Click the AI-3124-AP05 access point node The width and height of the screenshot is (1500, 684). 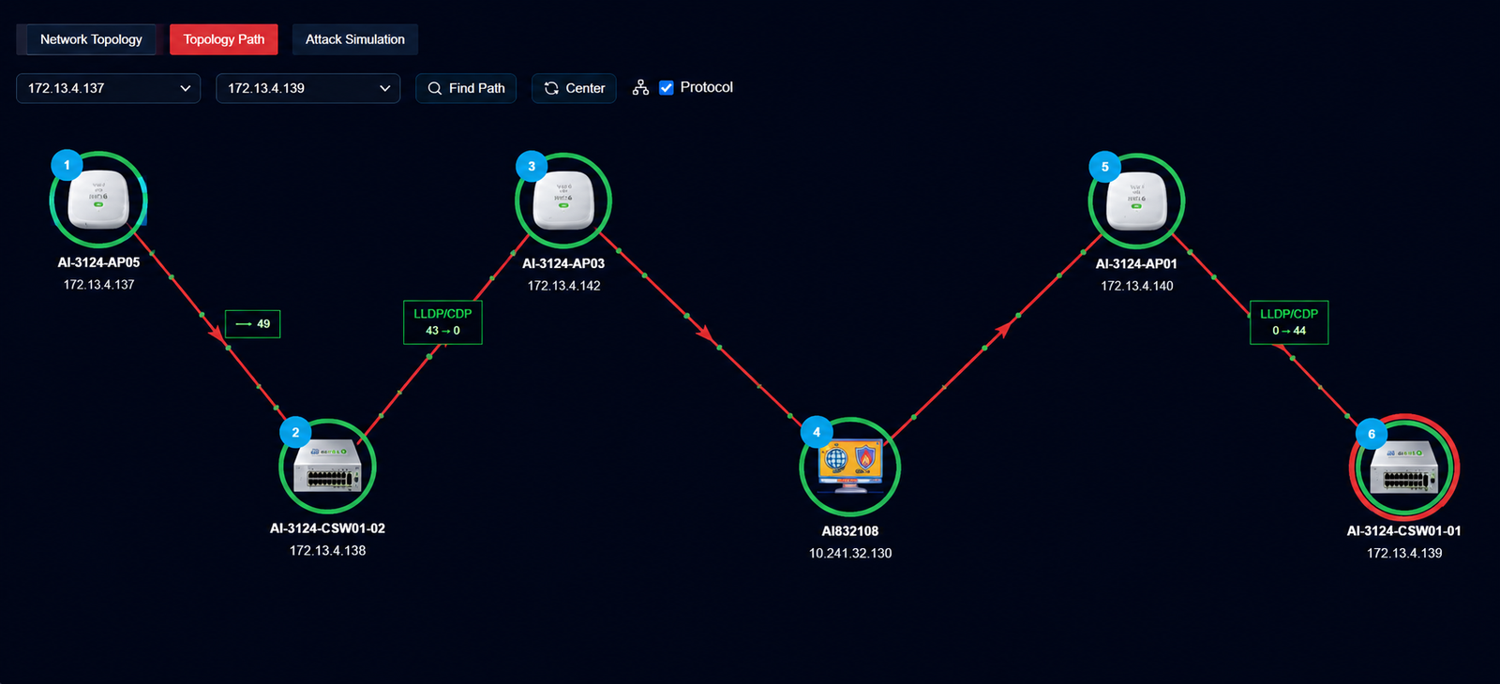click(x=98, y=201)
